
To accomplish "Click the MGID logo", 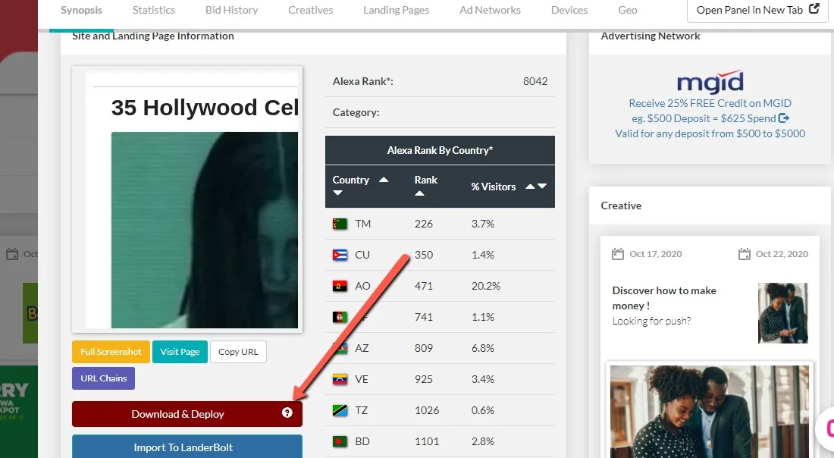I will (x=710, y=82).
